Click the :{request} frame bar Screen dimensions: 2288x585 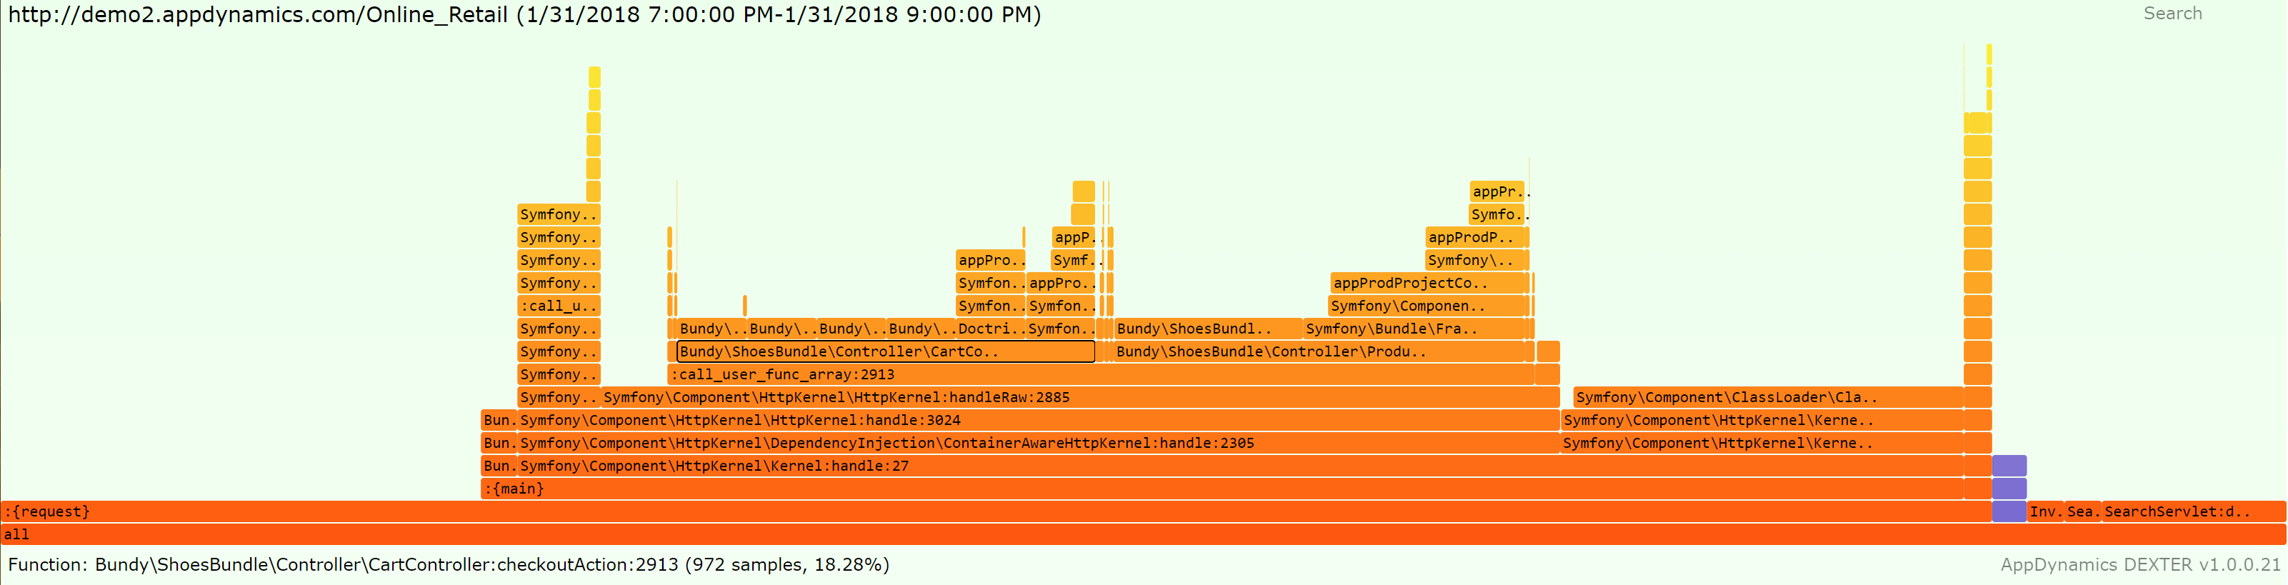pos(995,511)
